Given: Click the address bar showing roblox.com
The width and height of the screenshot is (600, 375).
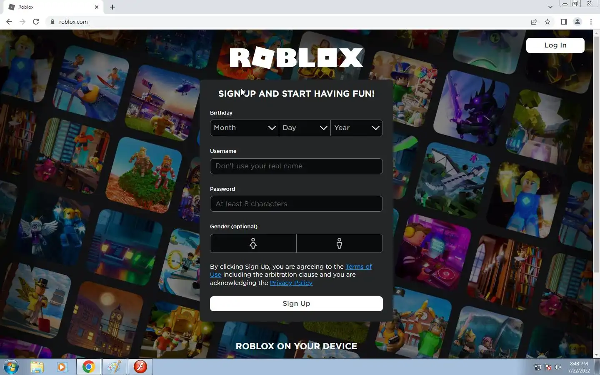Looking at the screenshot, I should click(287, 22).
